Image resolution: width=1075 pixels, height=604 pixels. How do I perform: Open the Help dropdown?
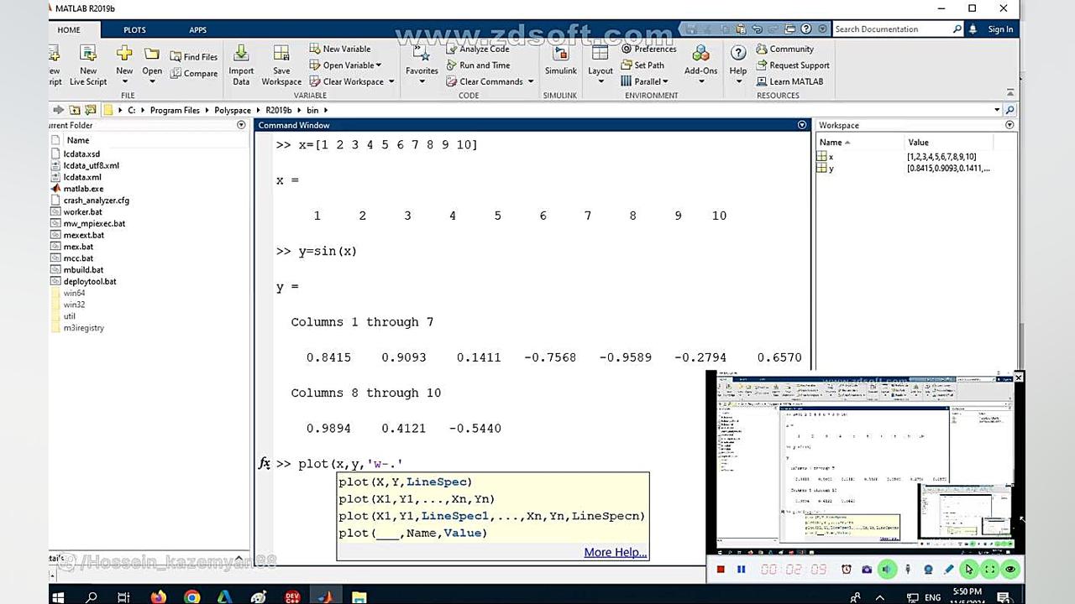[x=738, y=81]
